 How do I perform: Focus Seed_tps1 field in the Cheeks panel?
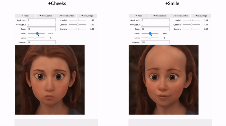click(41, 20)
